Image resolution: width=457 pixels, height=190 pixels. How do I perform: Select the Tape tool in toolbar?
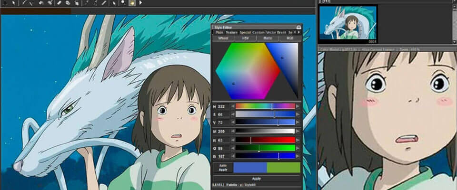coord(68,3)
